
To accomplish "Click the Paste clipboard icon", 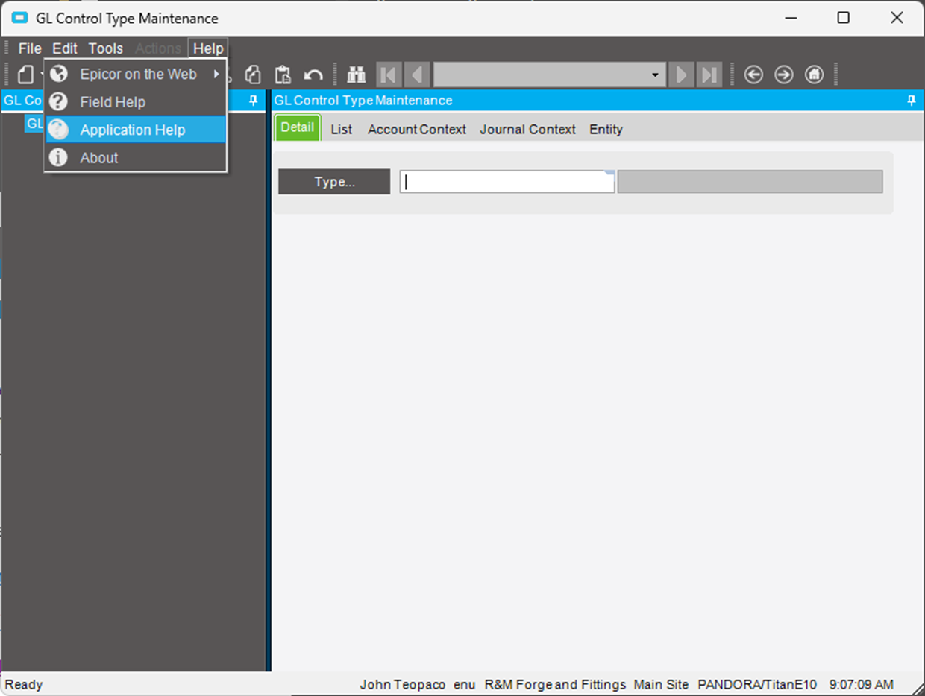I will point(283,75).
